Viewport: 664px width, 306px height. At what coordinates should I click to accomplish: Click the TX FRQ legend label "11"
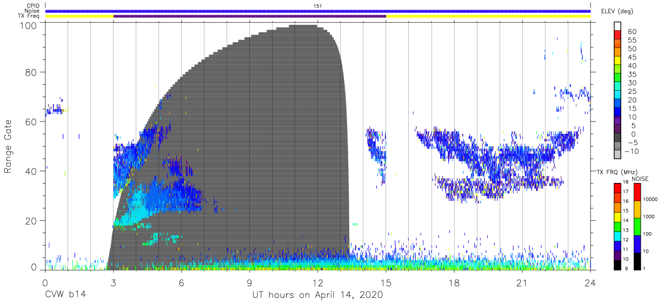click(626, 249)
